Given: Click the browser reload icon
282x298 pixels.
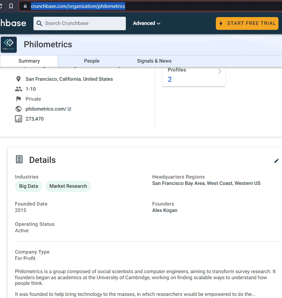Looking at the screenshot, I should (1, 6).
